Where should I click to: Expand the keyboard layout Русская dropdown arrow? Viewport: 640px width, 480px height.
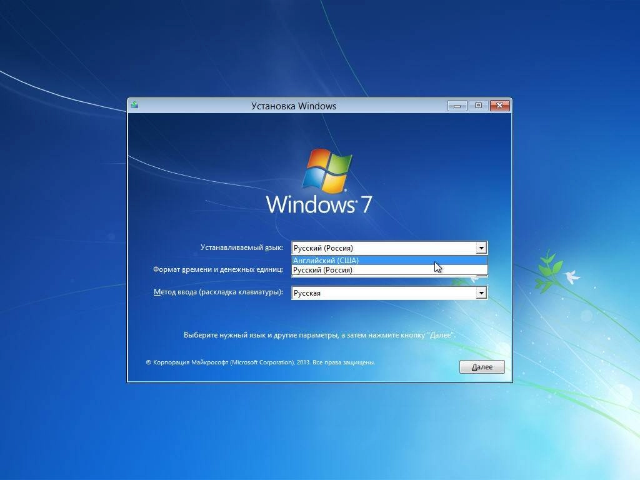(x=481, y=292)
